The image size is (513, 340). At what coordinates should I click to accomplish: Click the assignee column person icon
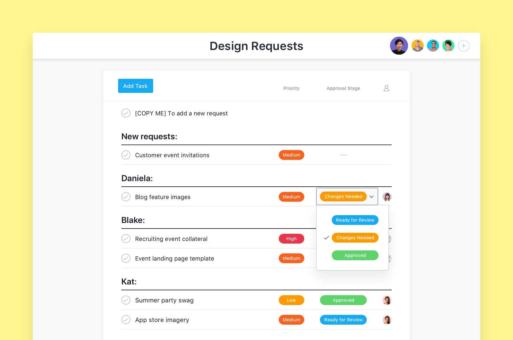386,88
